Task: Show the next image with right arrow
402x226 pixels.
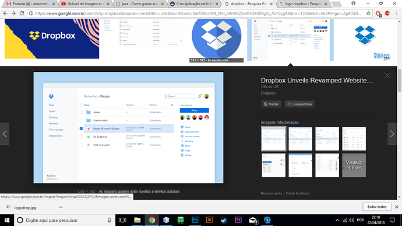Action: coord(392,134)
